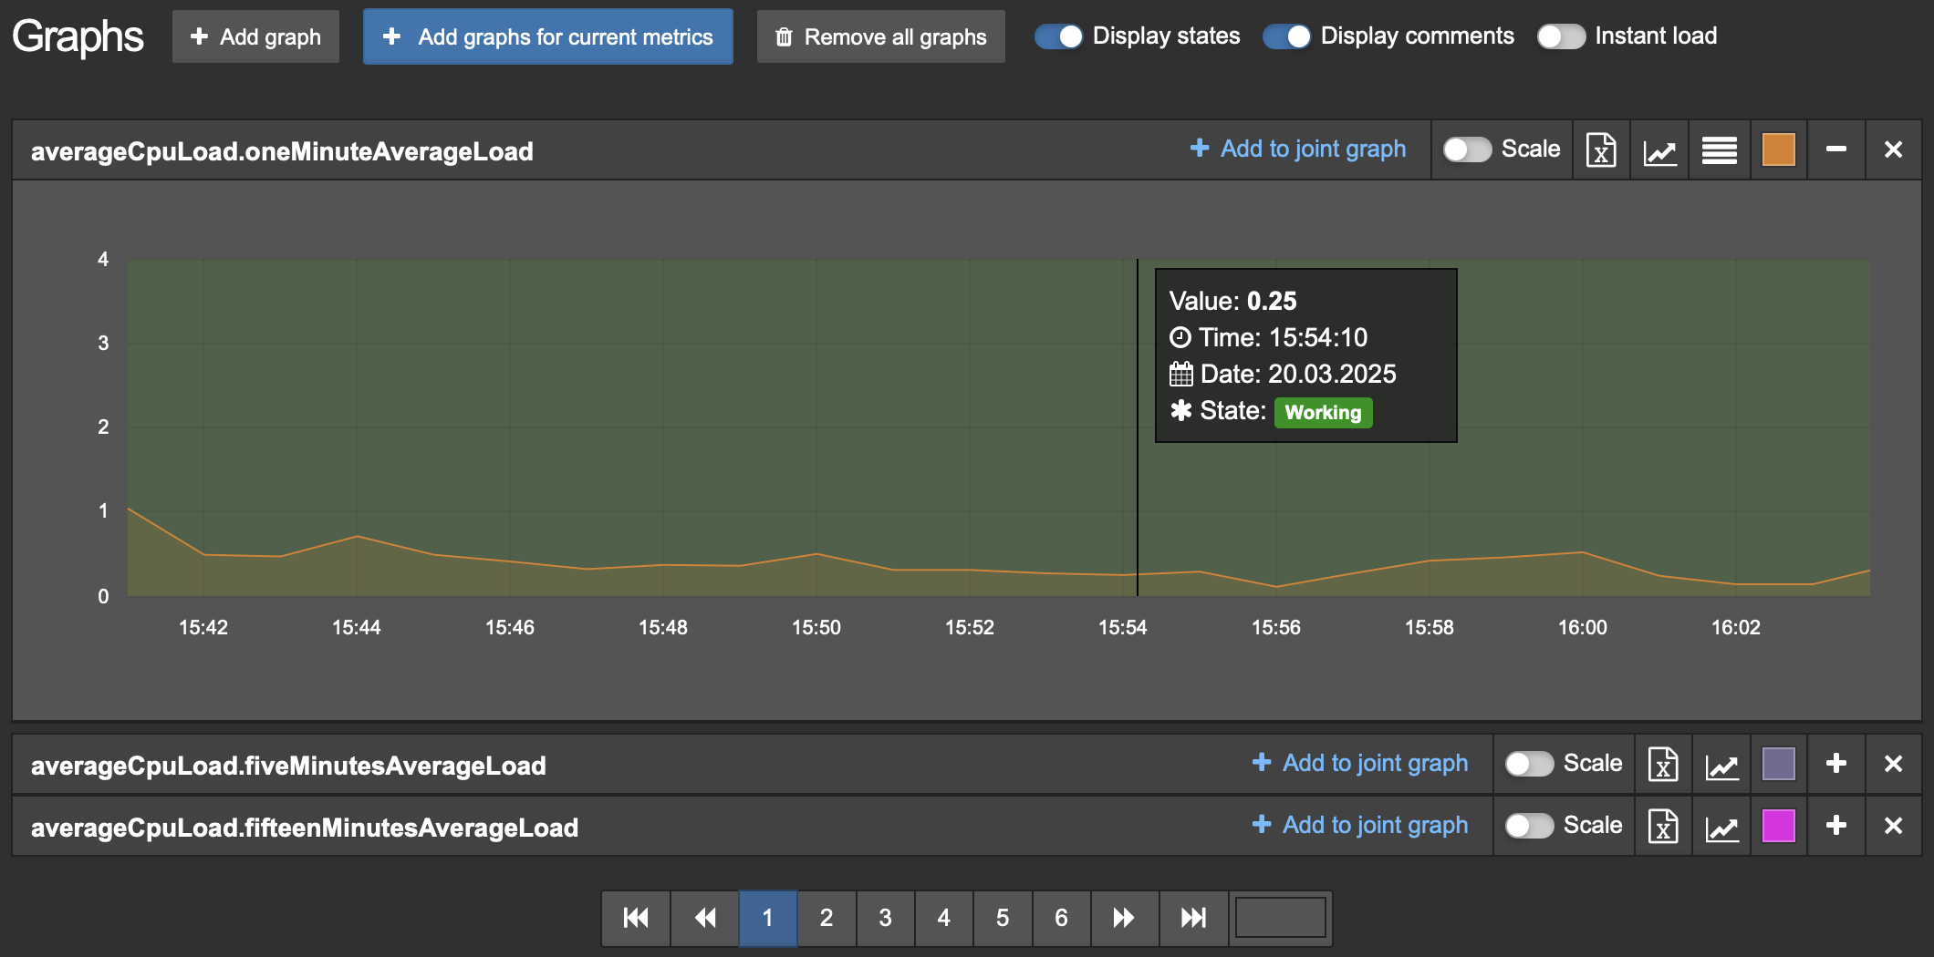Remove the fiveMinutesAverageLoad graph
Screen dimensions: 1934x957
(x=1894, y=764)
